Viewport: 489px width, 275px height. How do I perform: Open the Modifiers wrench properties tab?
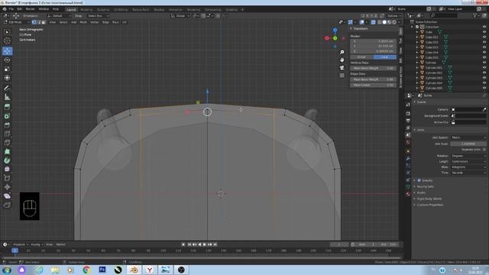point(408,158)
